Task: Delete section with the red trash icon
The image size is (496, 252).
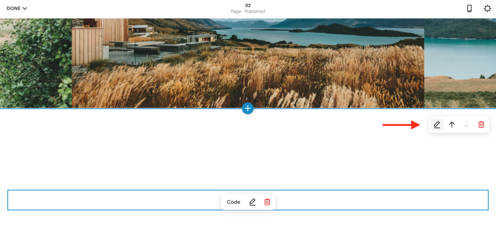Action: pyautogui.click(x=481, y=125)
